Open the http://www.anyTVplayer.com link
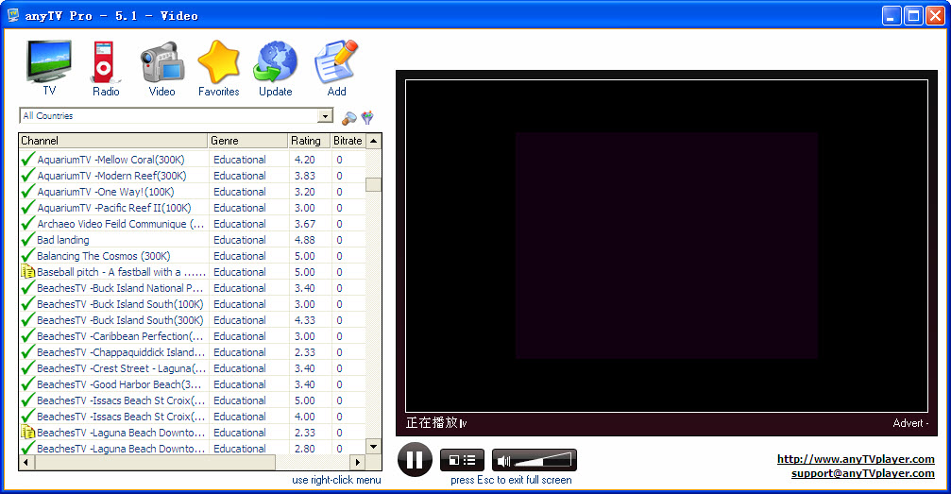Image resolution: width=951 pixels, height=494 pixels. (856, 459)
